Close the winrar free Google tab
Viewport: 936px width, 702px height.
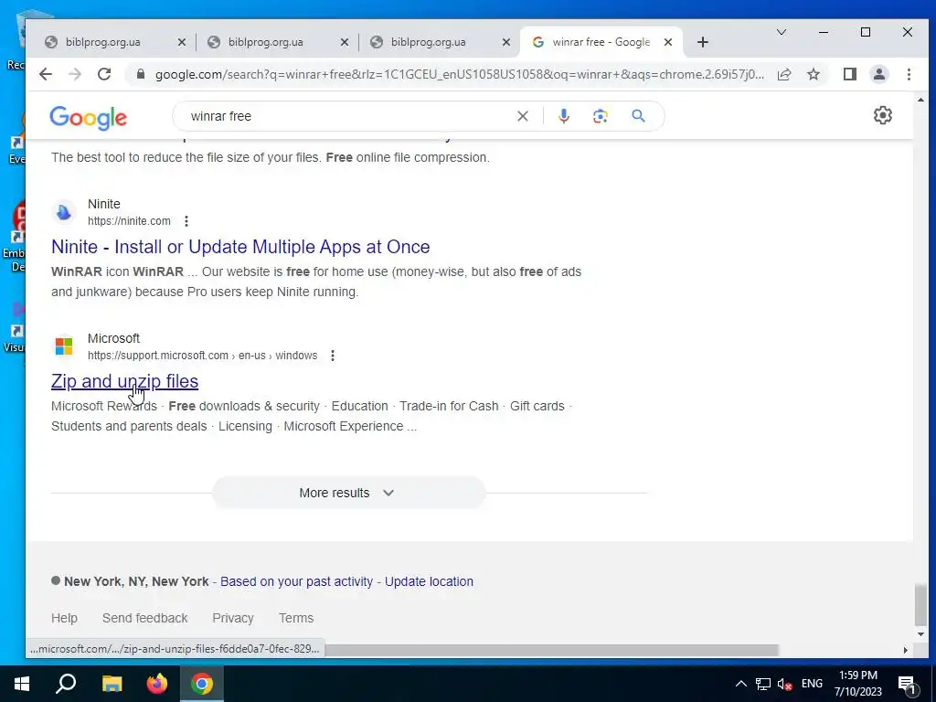[x=668, y=42]
